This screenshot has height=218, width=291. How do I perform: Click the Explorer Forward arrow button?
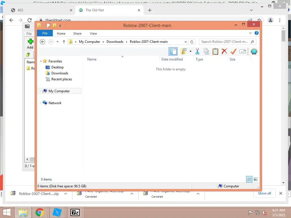click(x=51, y=42)
